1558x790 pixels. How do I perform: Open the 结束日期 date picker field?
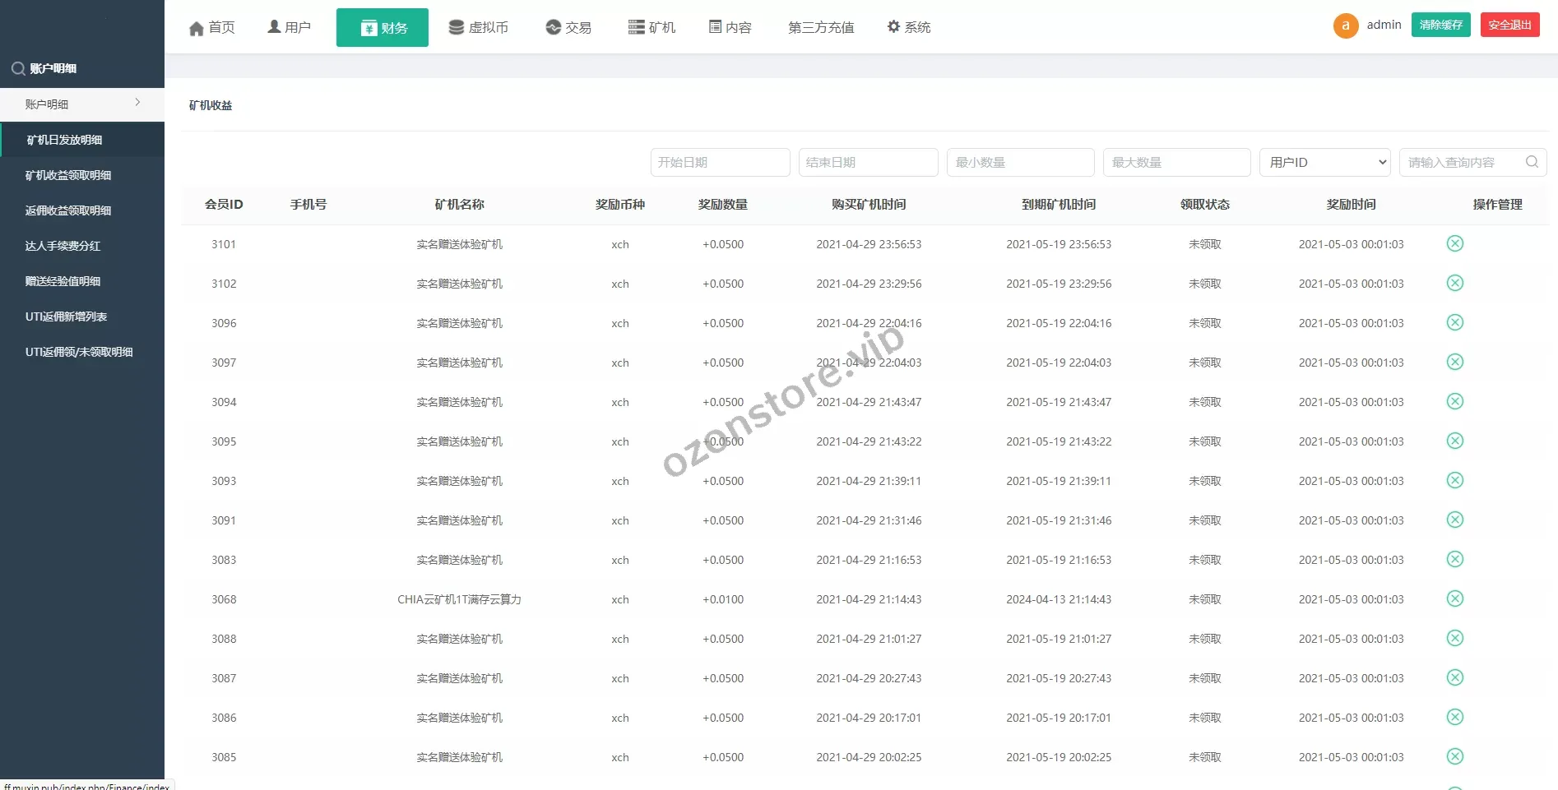(x=868, y=163)
